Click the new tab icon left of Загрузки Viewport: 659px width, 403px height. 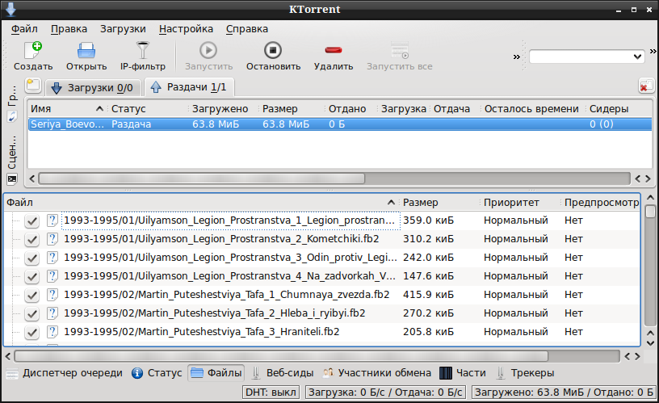[x=33, y=86]
